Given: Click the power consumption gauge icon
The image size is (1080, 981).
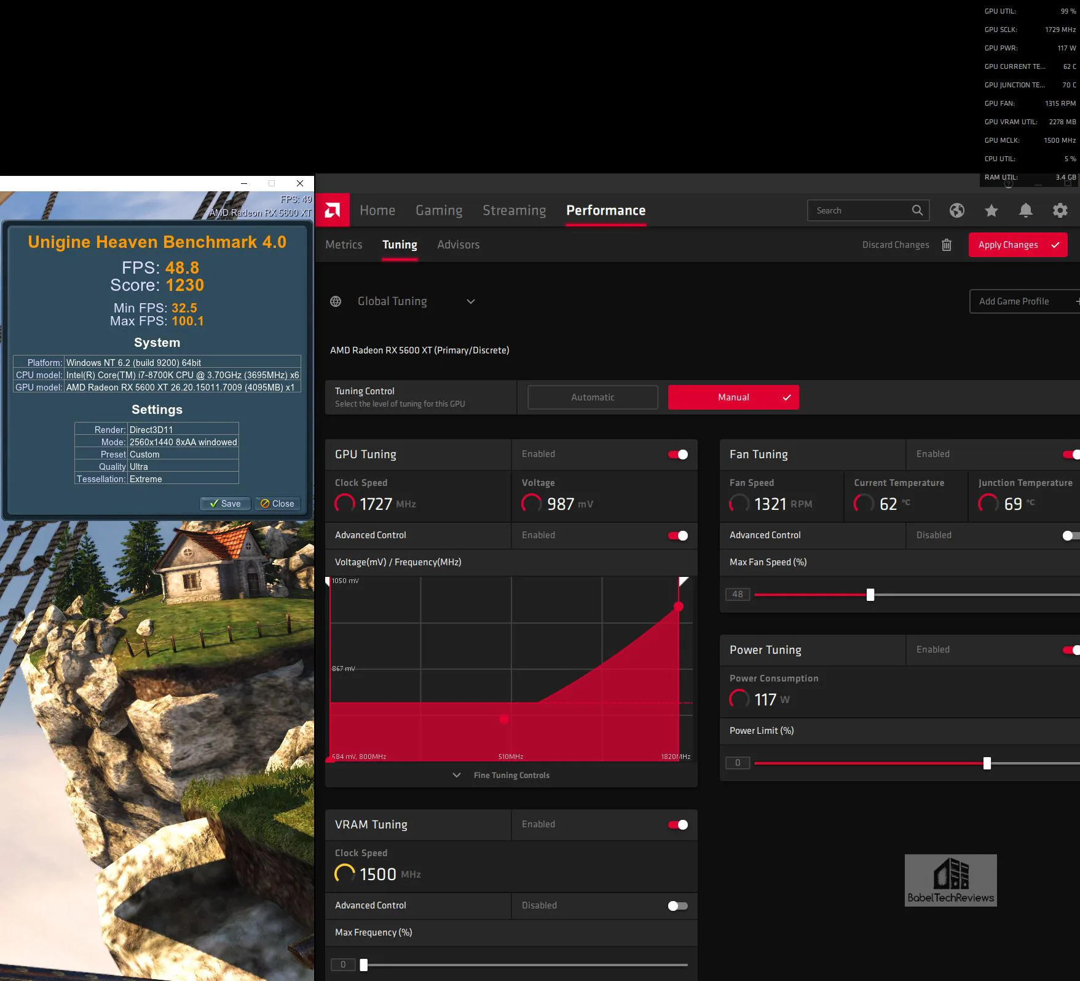Looking at the screenshot, I should [739, 699].
